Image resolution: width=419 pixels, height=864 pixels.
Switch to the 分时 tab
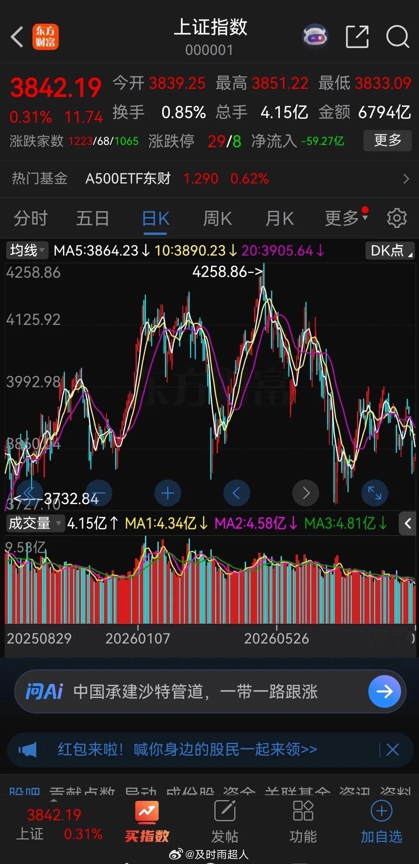(30, 218)
